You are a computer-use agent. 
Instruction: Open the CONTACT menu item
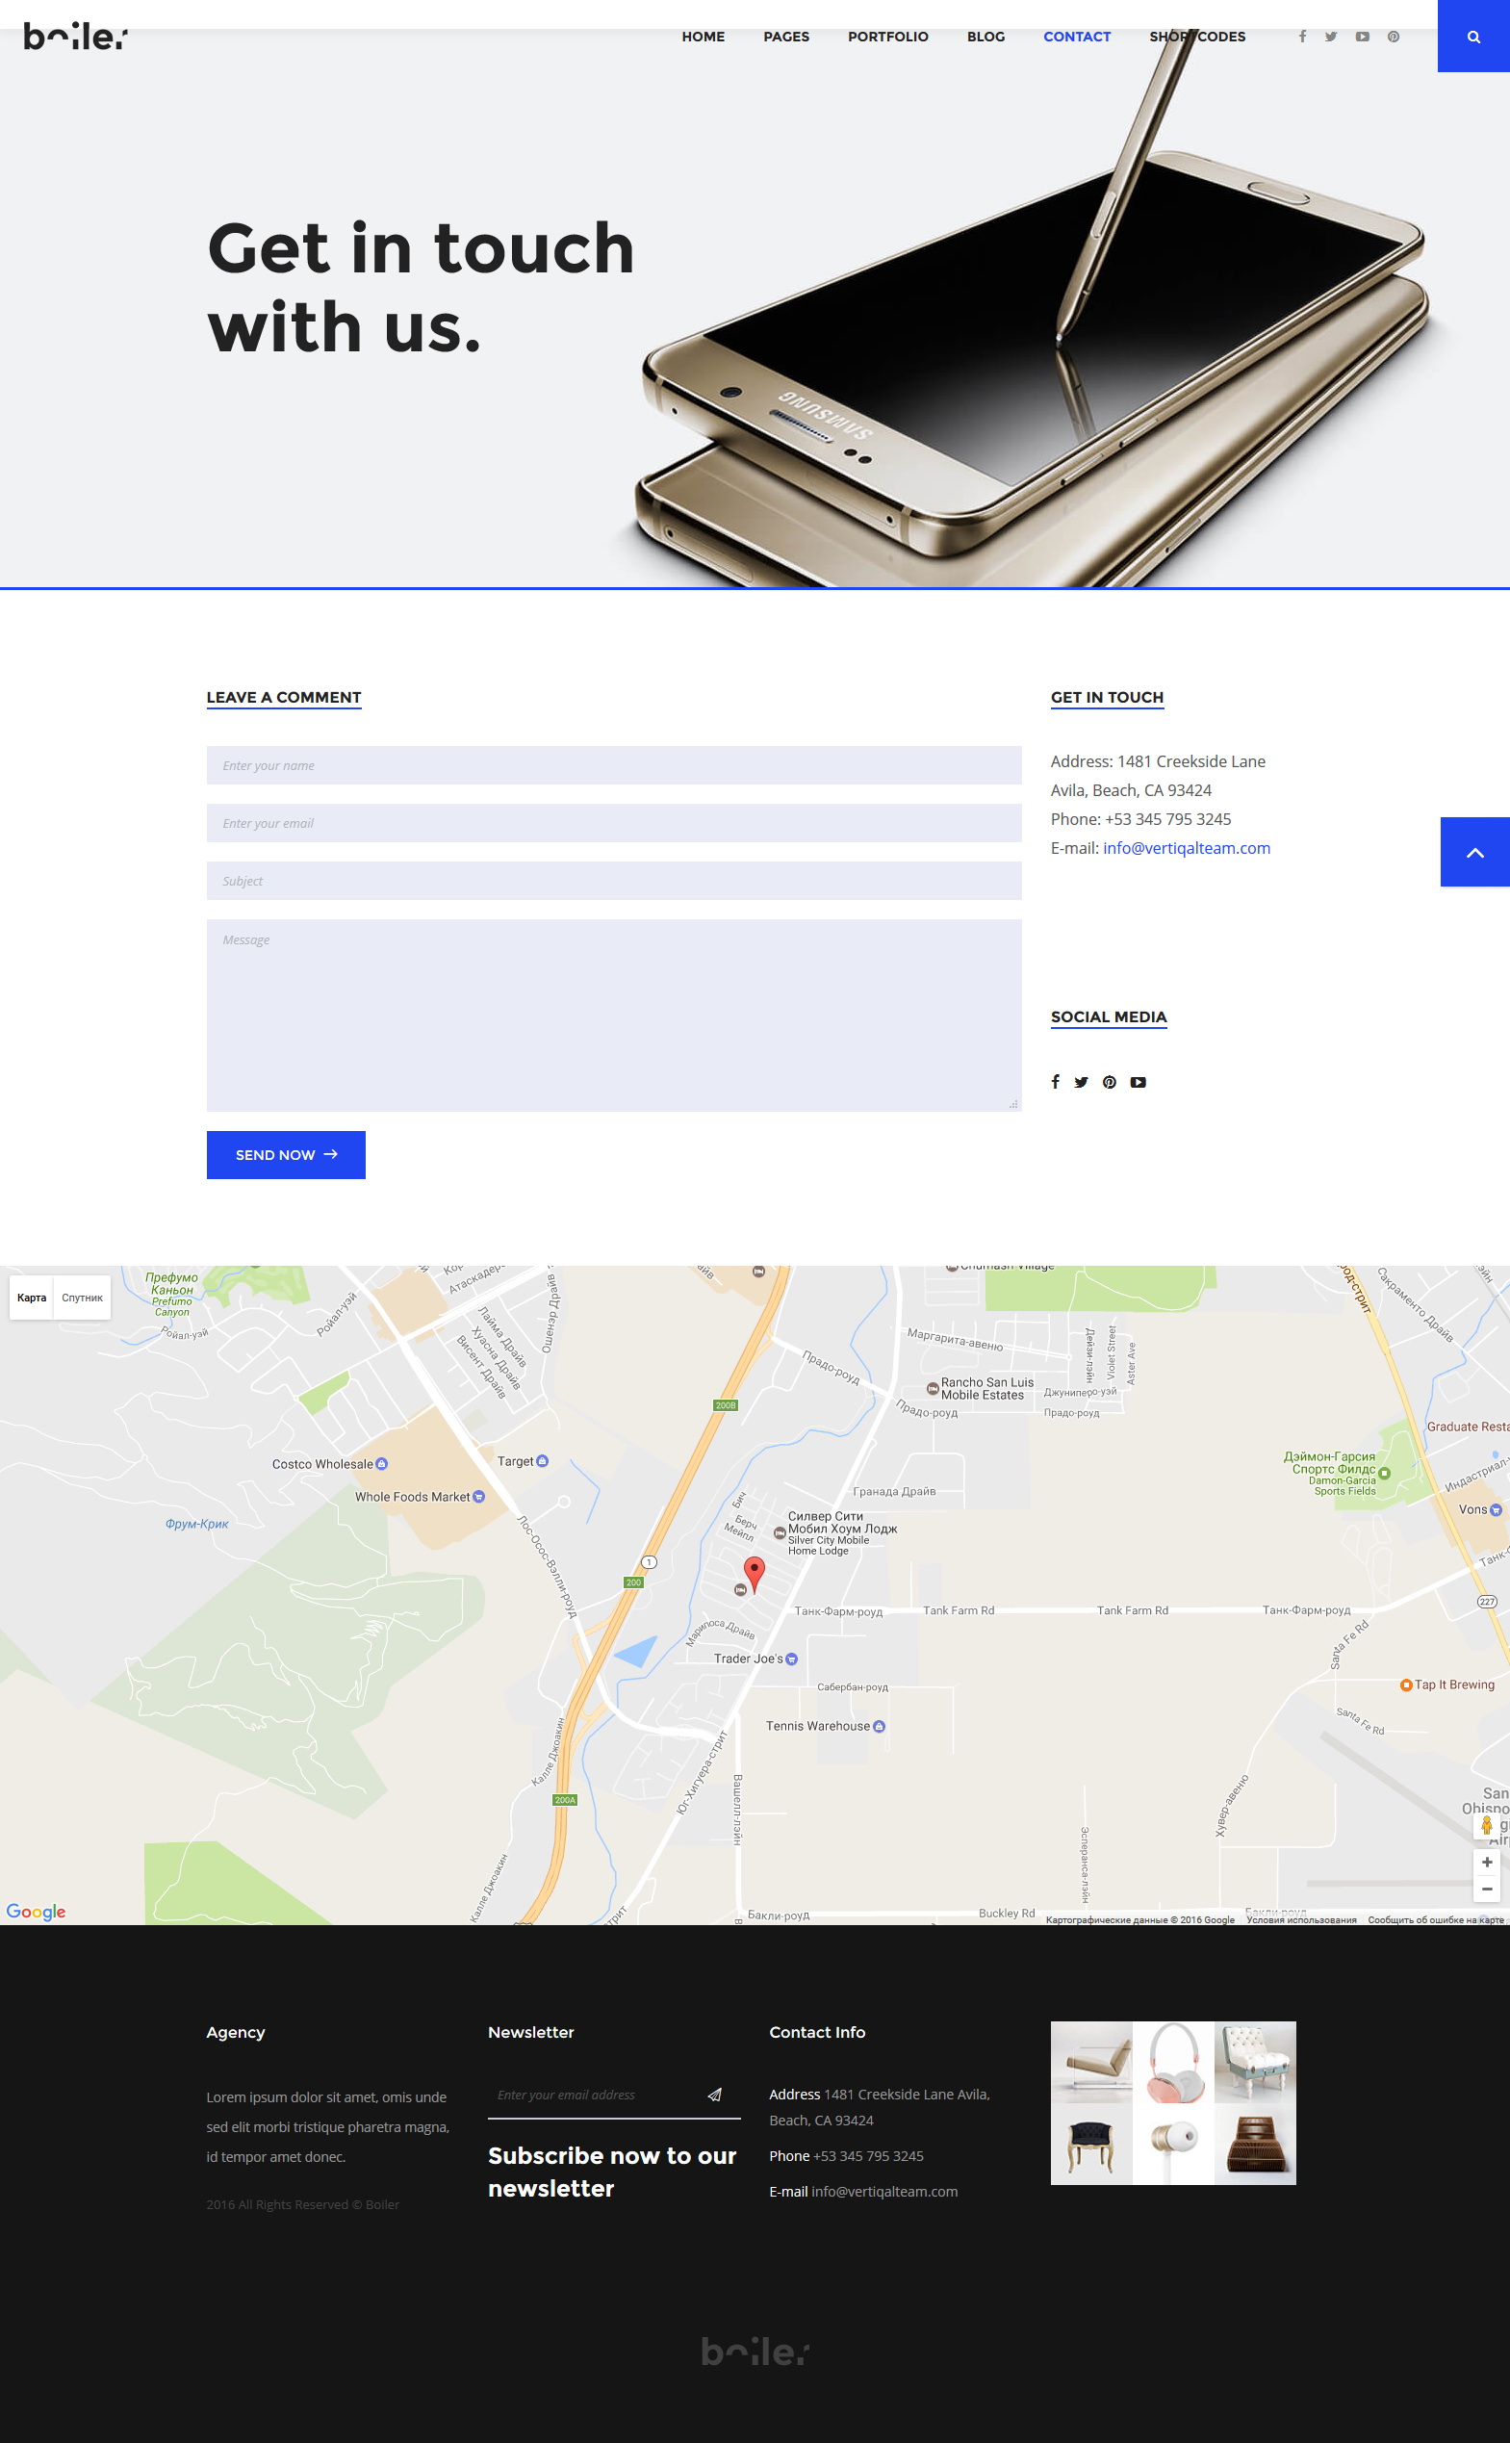[x=1077, y=37]
